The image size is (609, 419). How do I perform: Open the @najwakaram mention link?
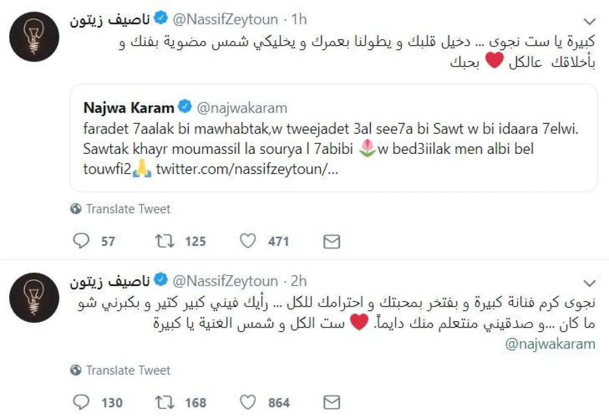pyautogui.click(x=551, y=344)
